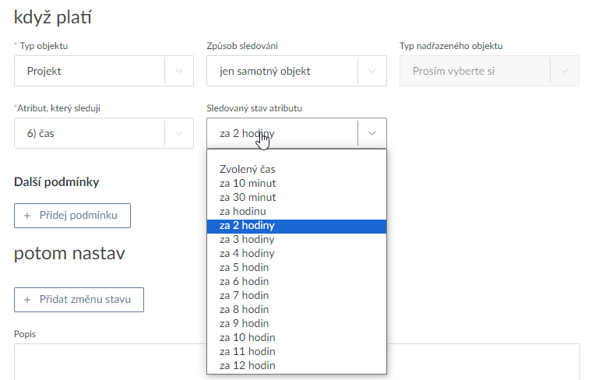Select 'za 10 minut' from the list
This screenshot has height=380, width=595.
[248, 183]
